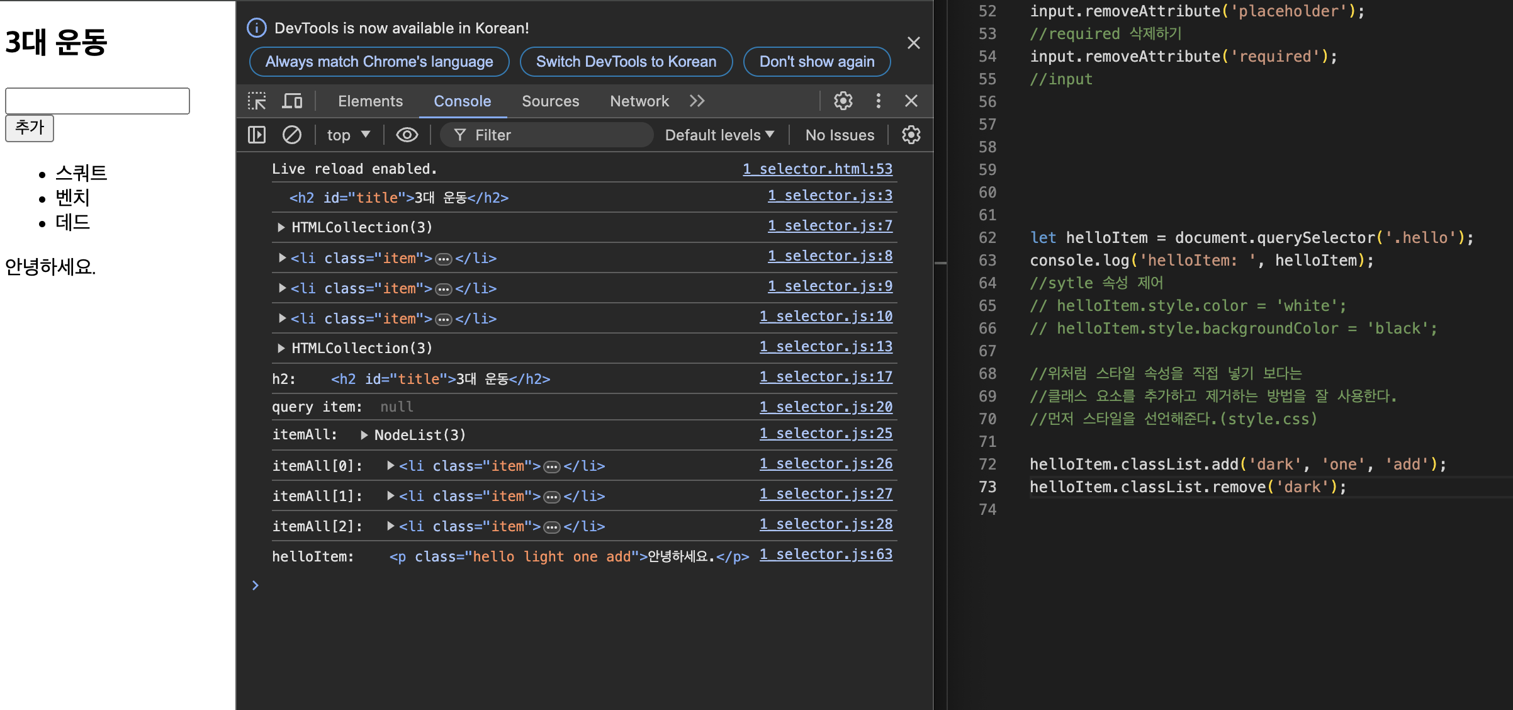The image size is (1513, 710).
Task: Dismiss the Korean language notification bar
Action: click(x=913, y=43)
